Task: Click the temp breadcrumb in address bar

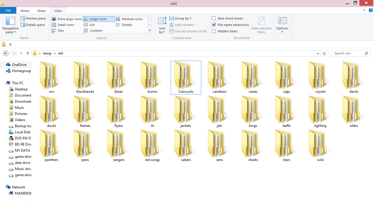Action: (x=47, y=53)
